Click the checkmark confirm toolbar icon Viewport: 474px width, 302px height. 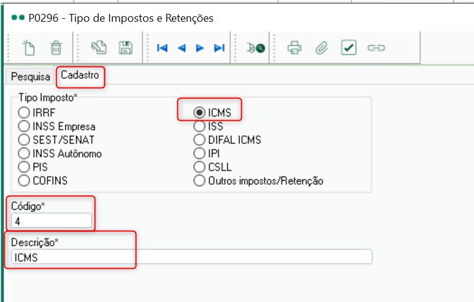pos(349,48)
